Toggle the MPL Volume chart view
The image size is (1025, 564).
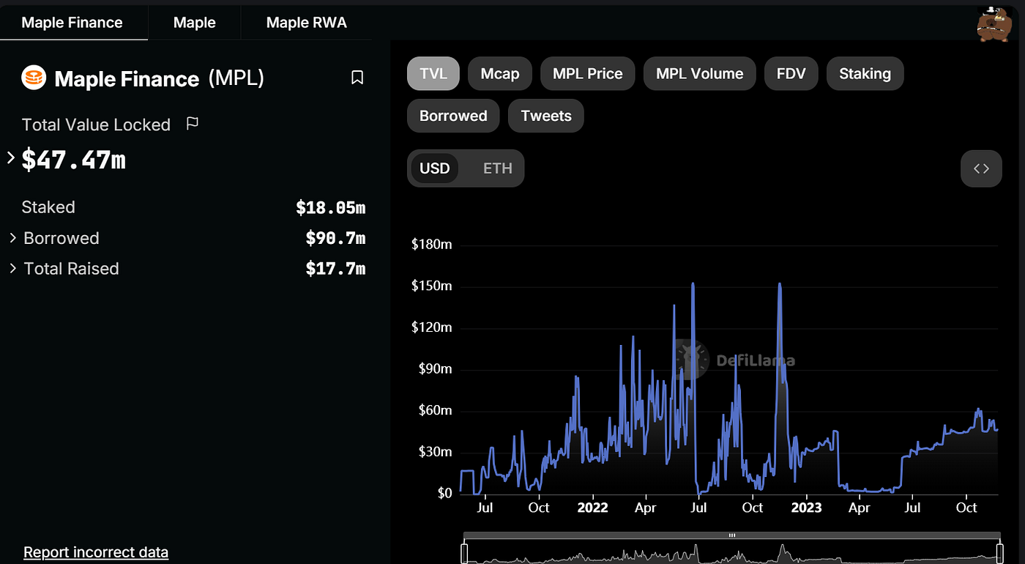point(699,73)
